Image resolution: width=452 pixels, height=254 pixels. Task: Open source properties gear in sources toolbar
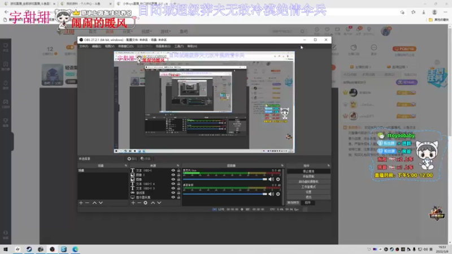[146, 203]
